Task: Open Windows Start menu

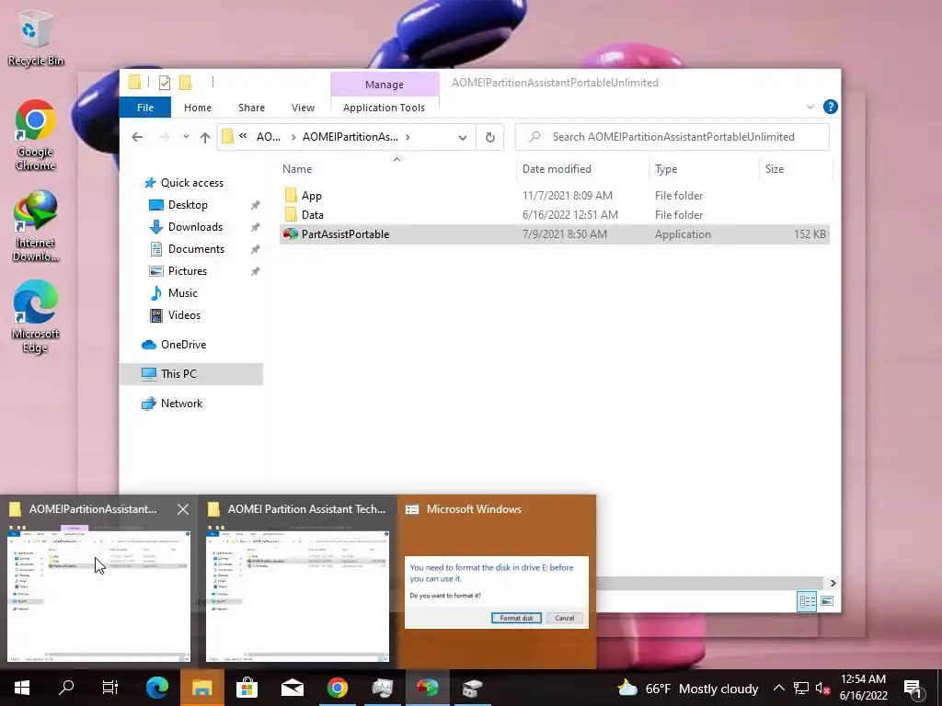Action: 22,688
